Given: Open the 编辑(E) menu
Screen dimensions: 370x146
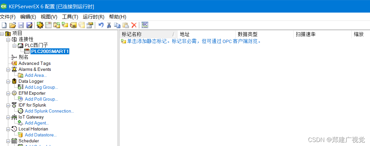Looking at the screenshot, I should point(28,17).
